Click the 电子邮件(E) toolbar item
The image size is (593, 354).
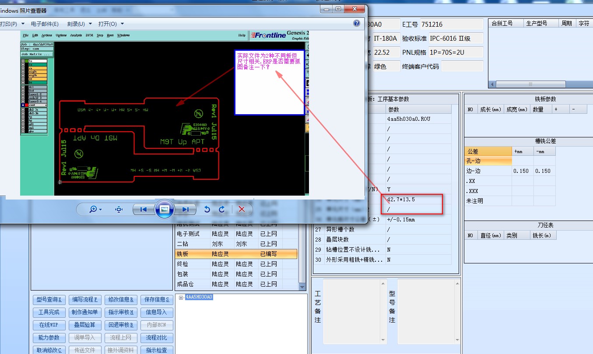(45, 24)
